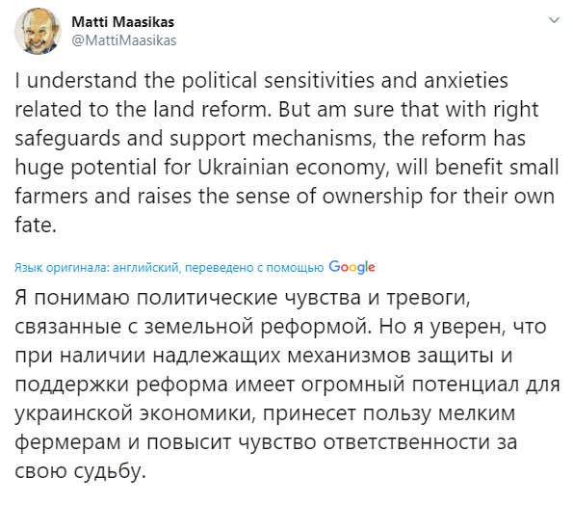This screenshot has height=505, width=573.
Task: Click 'ownership' in the English tweet
Action: point(373,197)
